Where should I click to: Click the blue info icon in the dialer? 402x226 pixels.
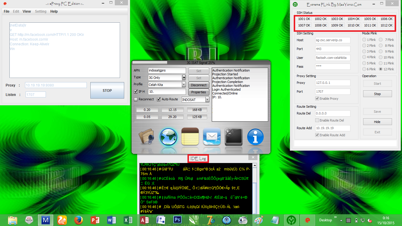pos(255,137)
